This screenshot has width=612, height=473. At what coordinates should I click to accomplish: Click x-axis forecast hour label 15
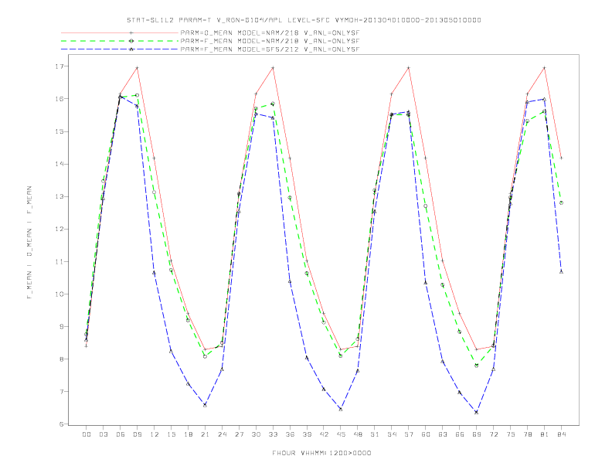point(171,434)
